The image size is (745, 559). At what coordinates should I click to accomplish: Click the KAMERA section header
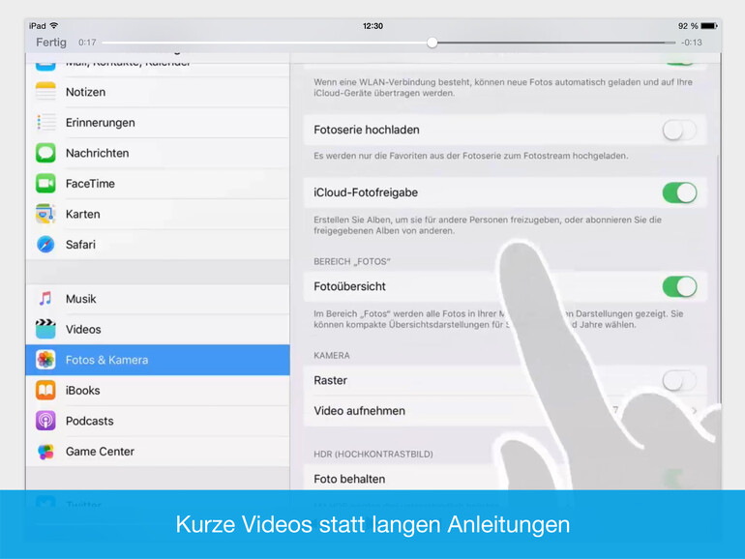coord(332,355)
